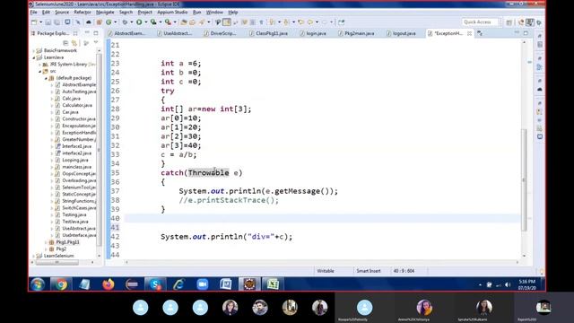Open Google Chrome from the taskbar
This screenshot has width=574, height=323.
61,284
